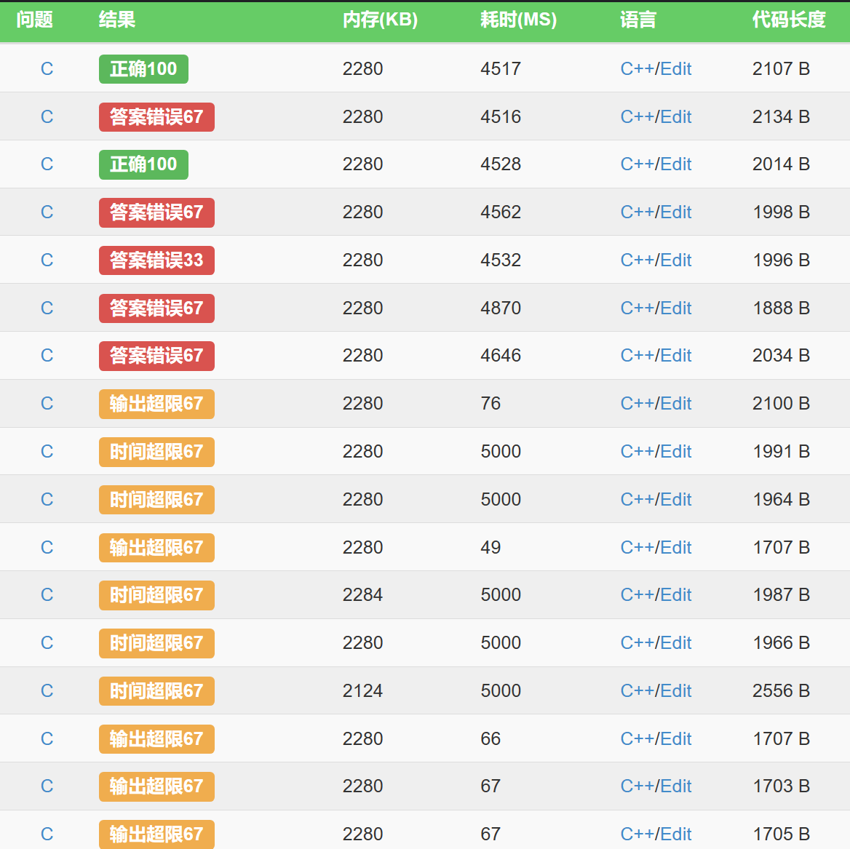This screenshot has width=850, height=849.
Task: Open problem C link in the 4516 ms row
Action: point(47,116)
